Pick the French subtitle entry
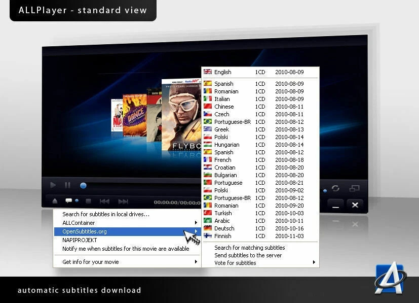The height and width of the screenshot is (303, 419). click(x=260, y=160)
